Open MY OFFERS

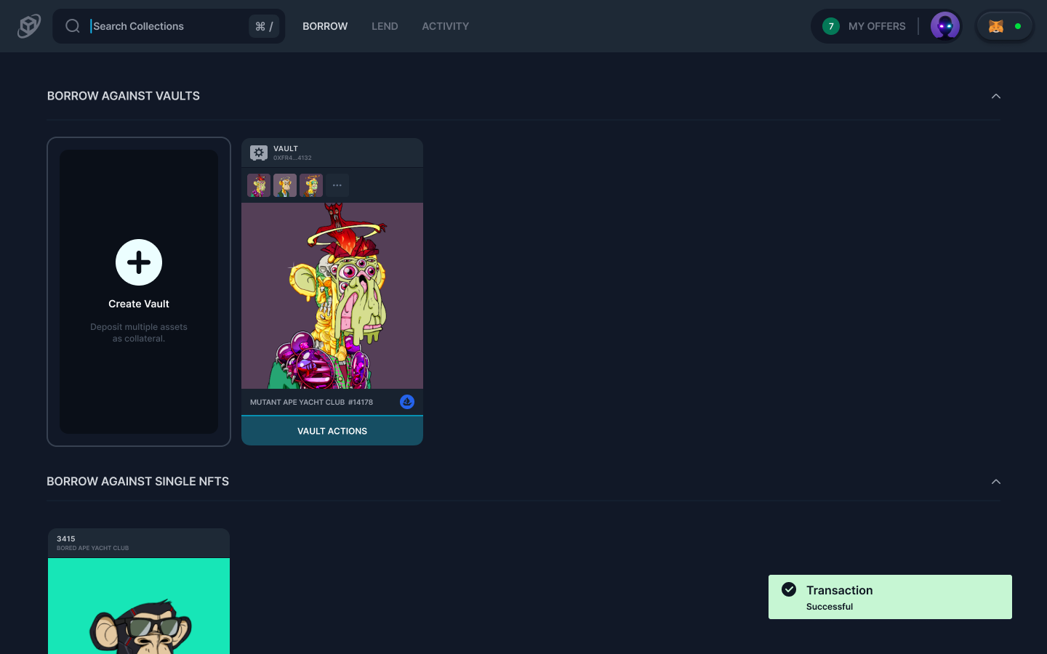tap(877, 26)
